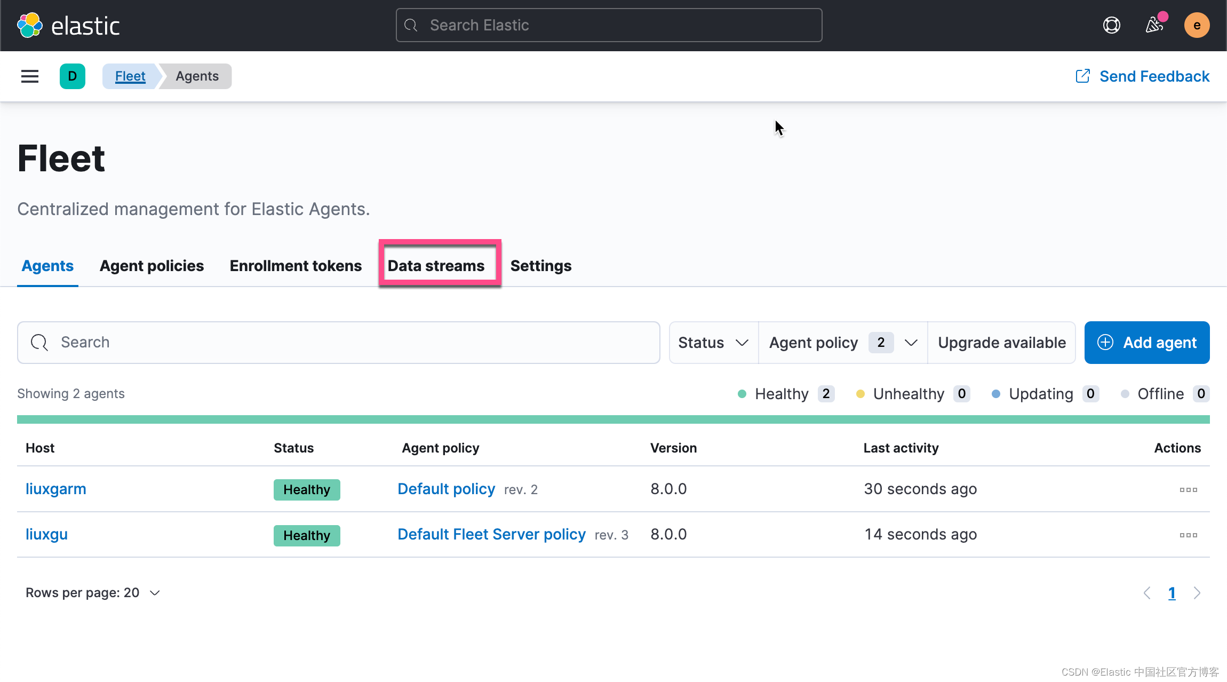
Task: Open actions menu for liuxgu agent row
Action: (x=1189, y=535)
